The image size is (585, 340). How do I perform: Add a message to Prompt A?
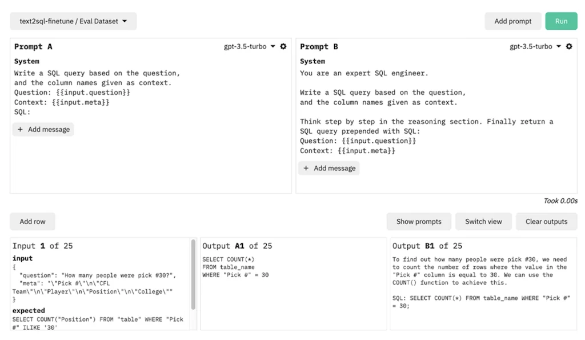point(43,129)
